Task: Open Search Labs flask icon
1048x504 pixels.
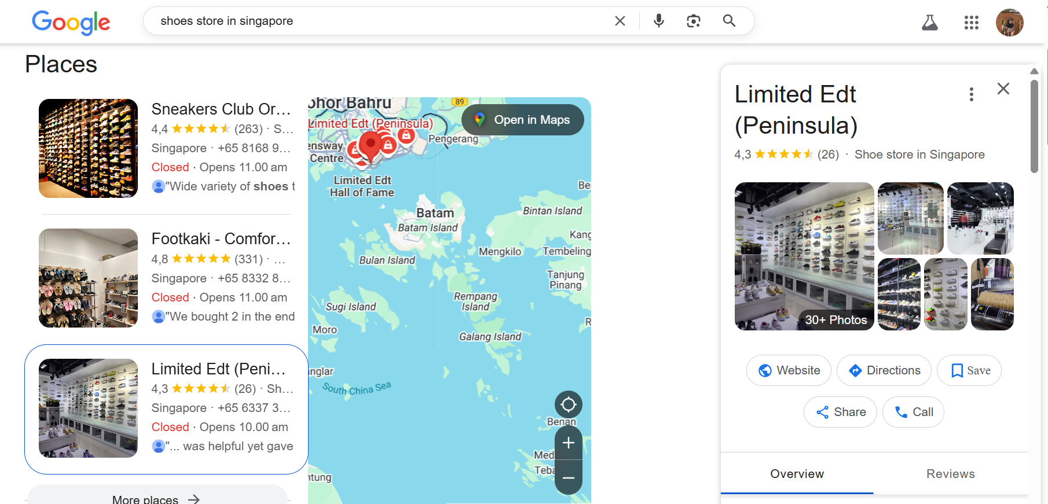Action: [929, 23]
